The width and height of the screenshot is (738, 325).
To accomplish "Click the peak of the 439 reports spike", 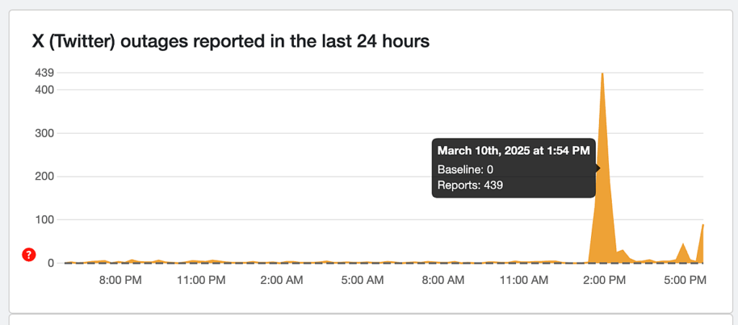I will [x=602, y=74].
